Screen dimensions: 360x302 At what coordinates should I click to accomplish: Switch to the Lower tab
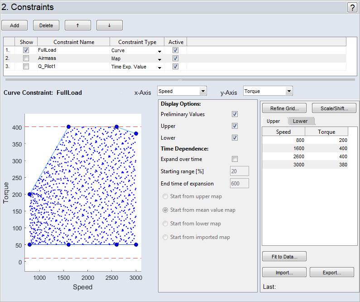[300, 121]
